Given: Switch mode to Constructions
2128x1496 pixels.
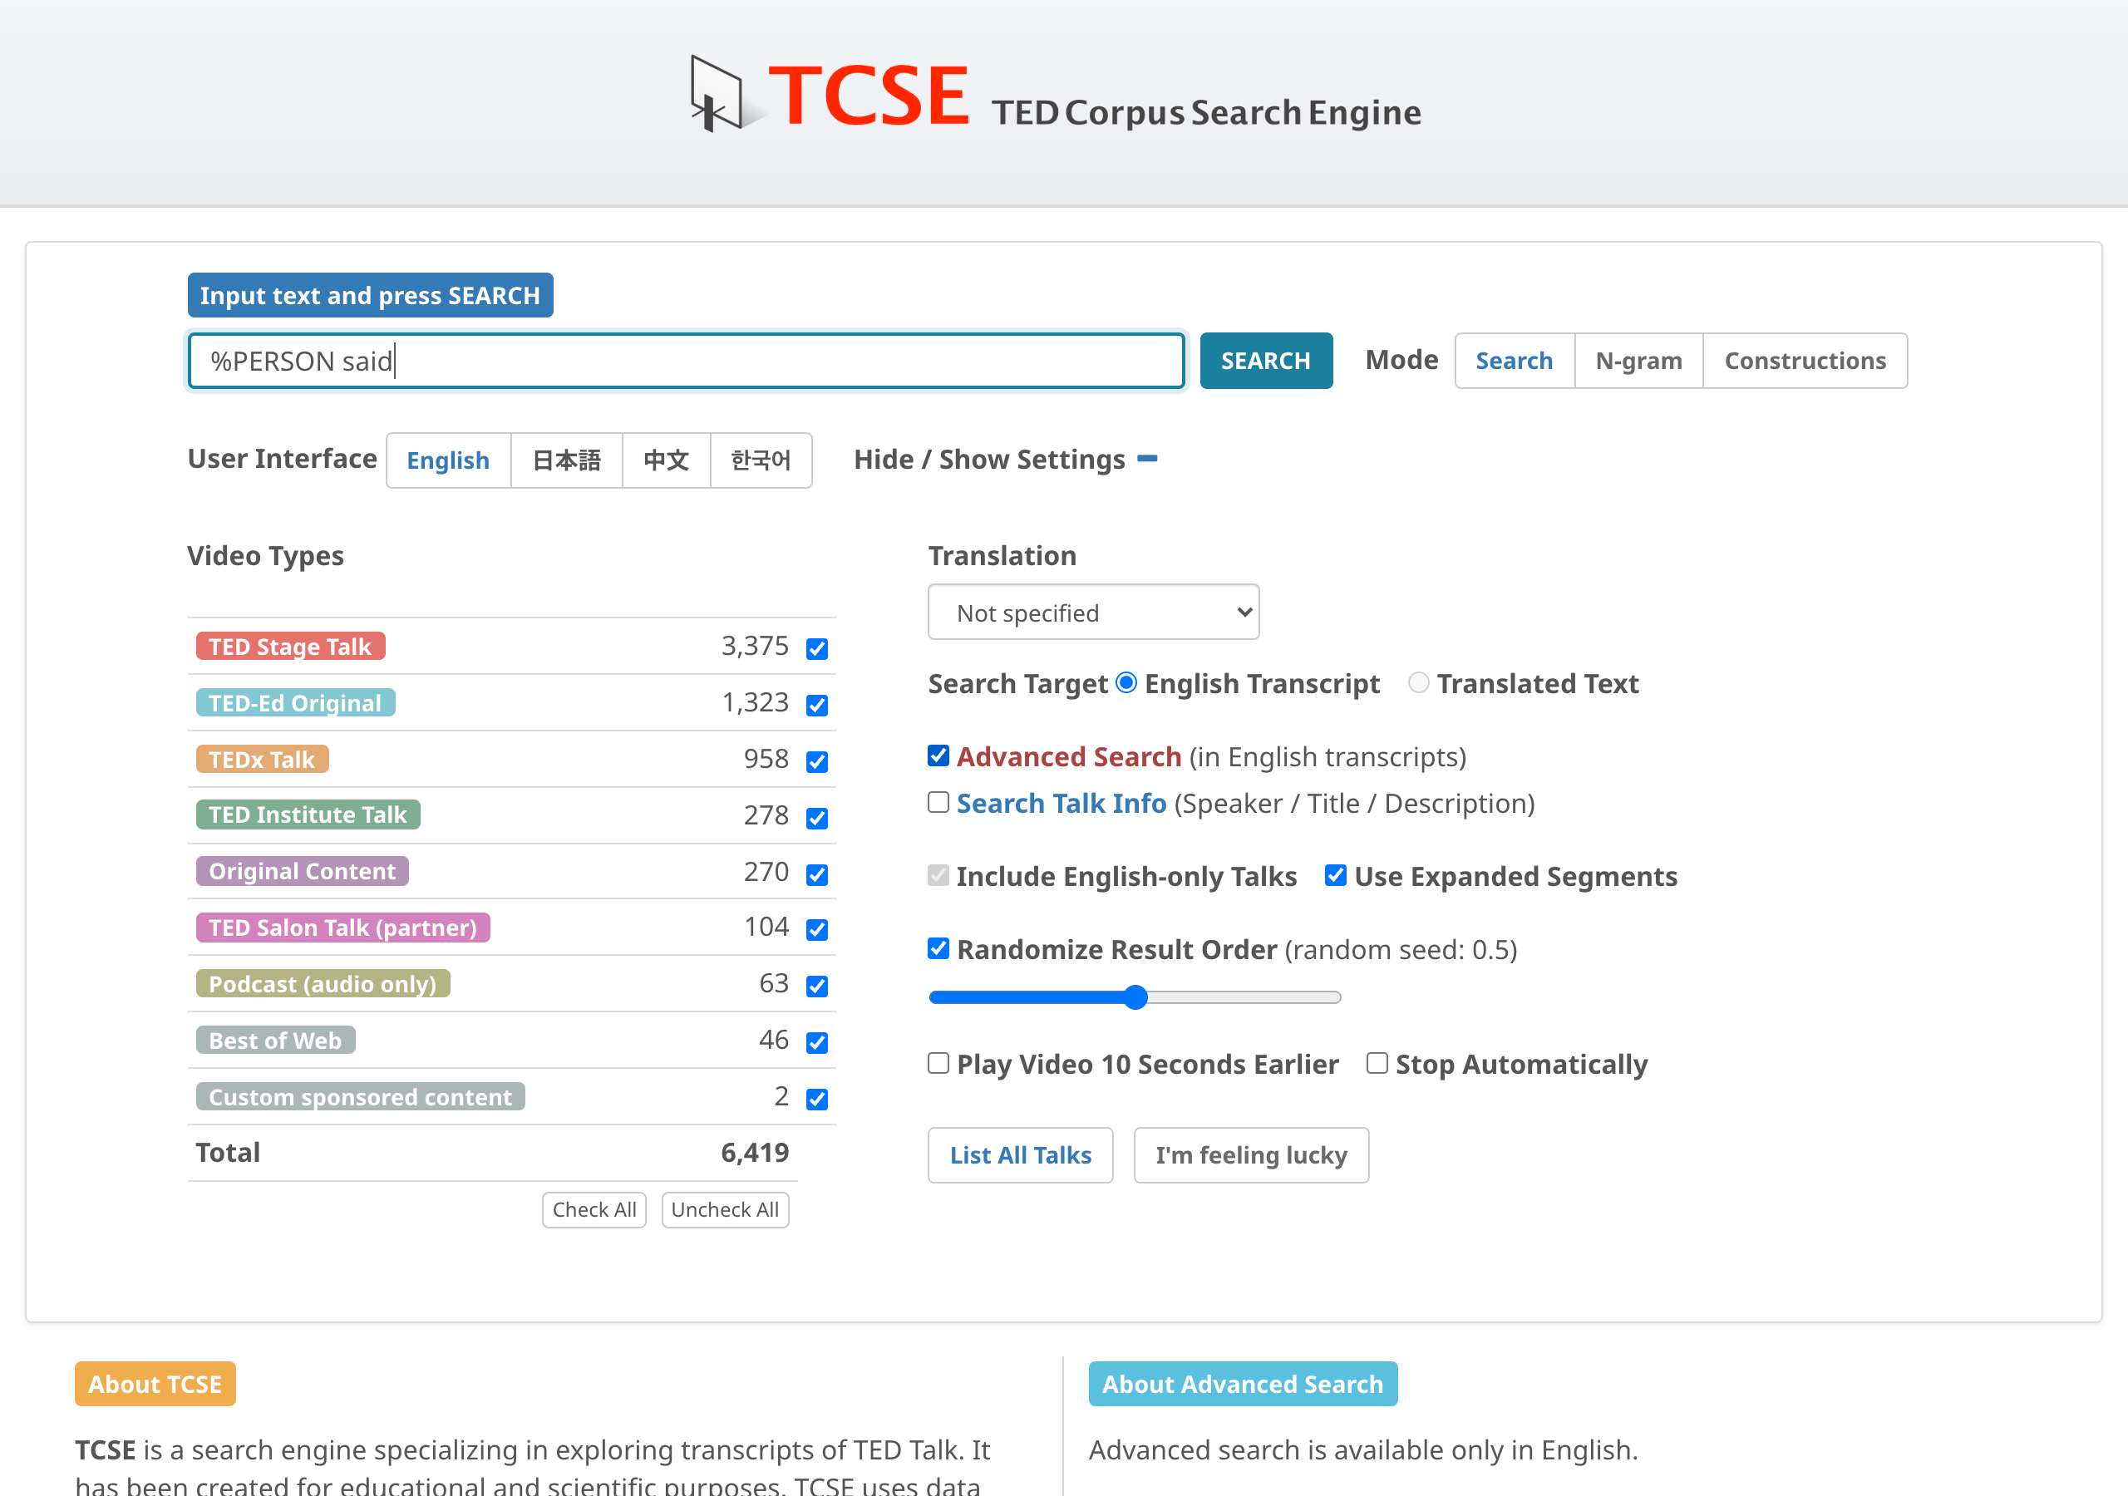Looking at the screenshot, I should [1804, 361].
